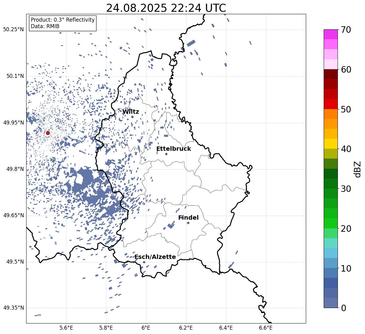
Task: Click the 50.25°N latitude label
Action: 14,30
